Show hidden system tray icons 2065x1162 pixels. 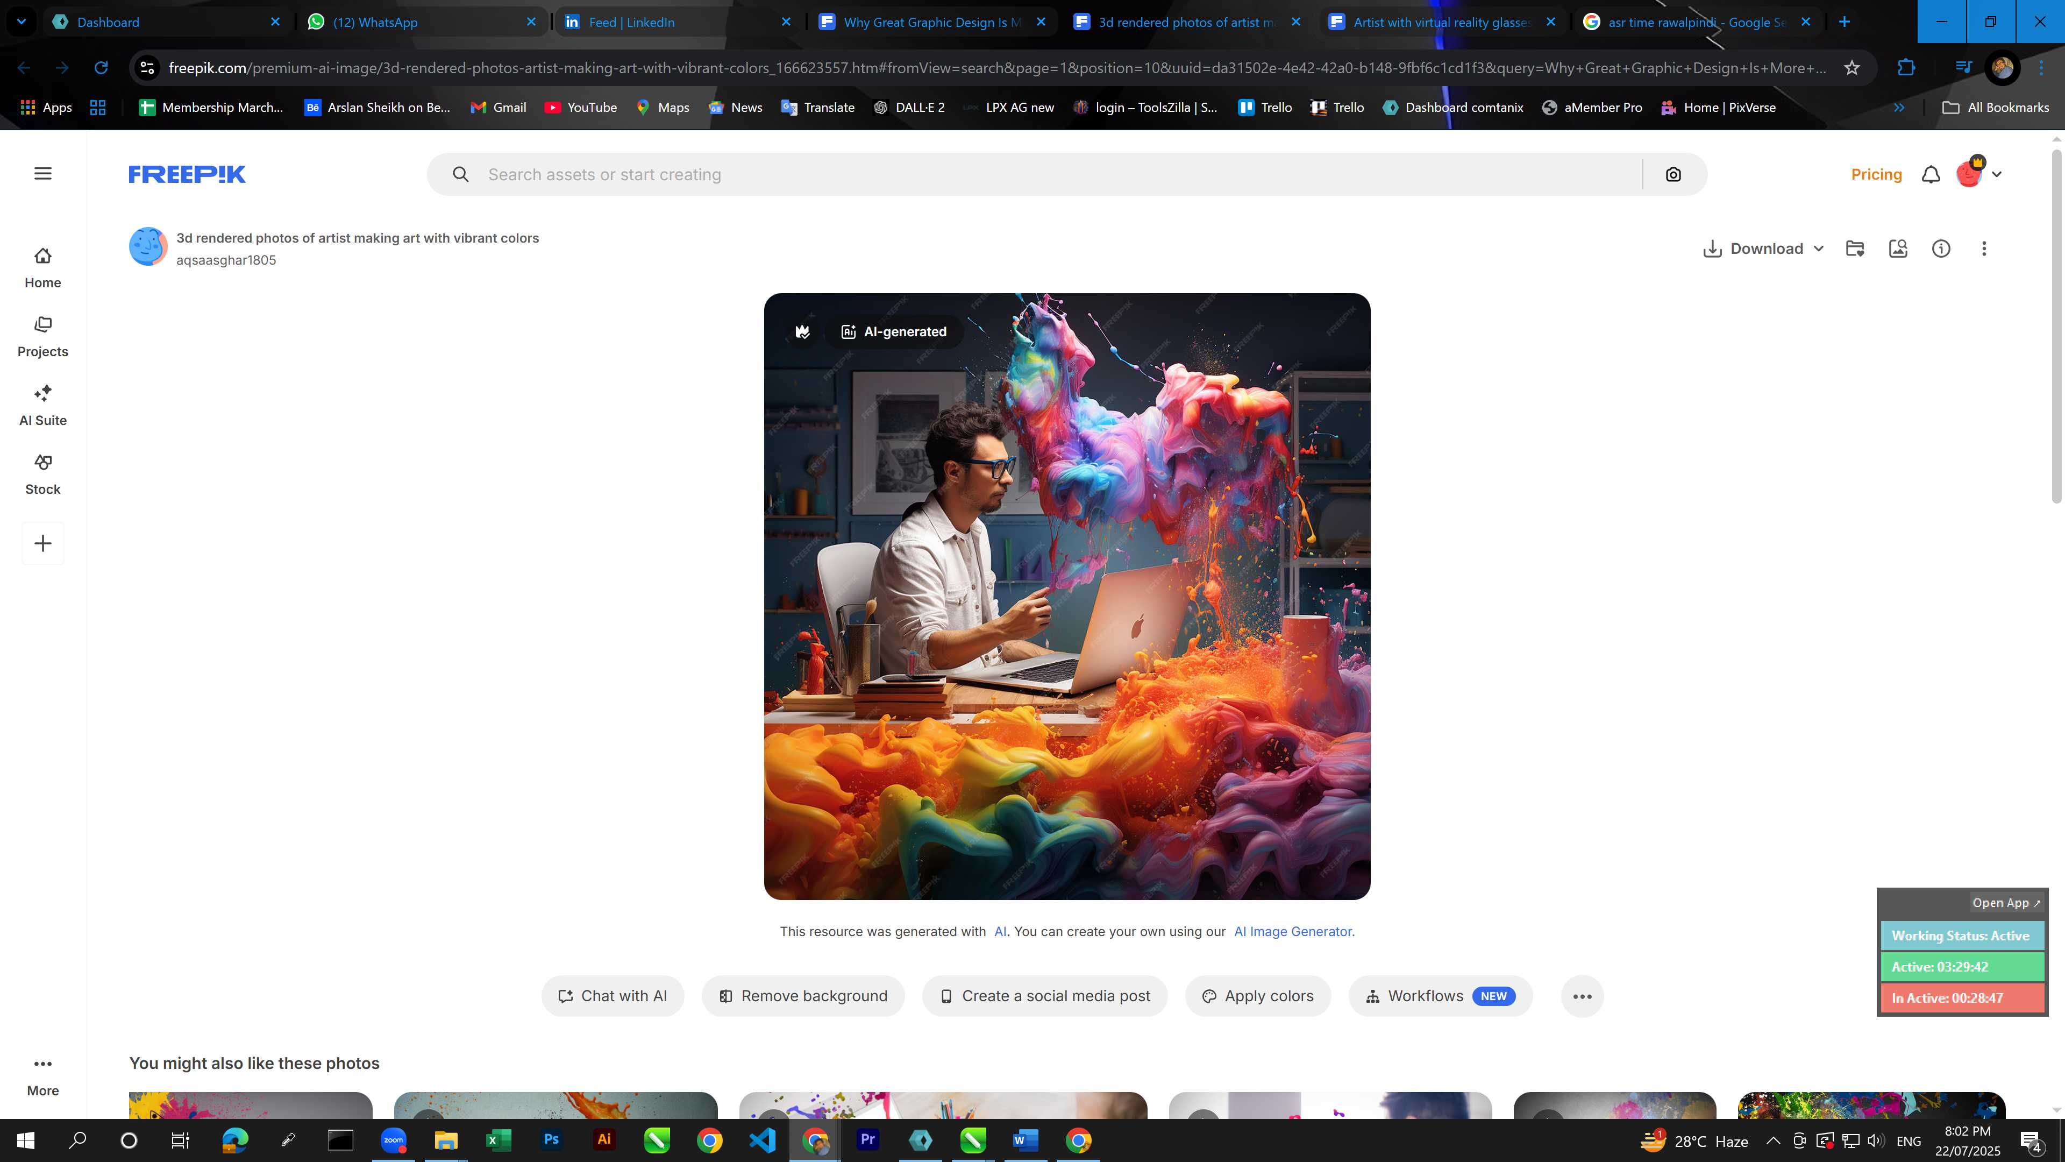(x=1773, y=1141)
